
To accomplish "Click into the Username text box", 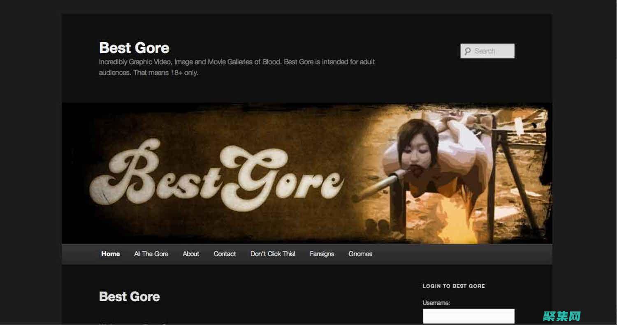I will point(469,316).
